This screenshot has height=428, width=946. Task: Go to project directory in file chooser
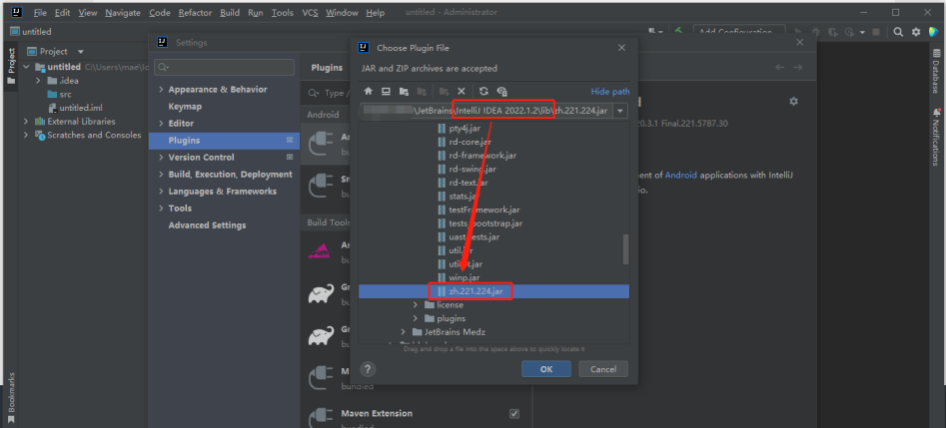tap(404, 91)
